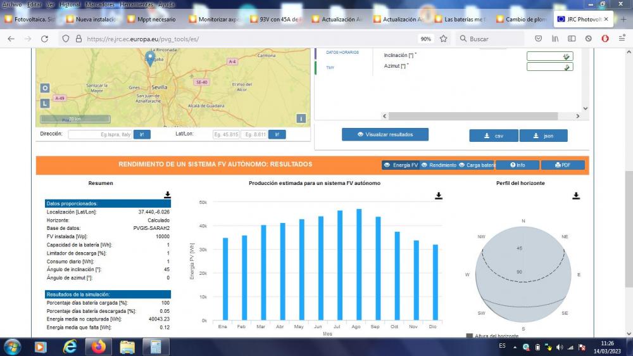Close the JRC Photovoltaic tab
Screen dimensions: 633x356
[x=606, y=19]
